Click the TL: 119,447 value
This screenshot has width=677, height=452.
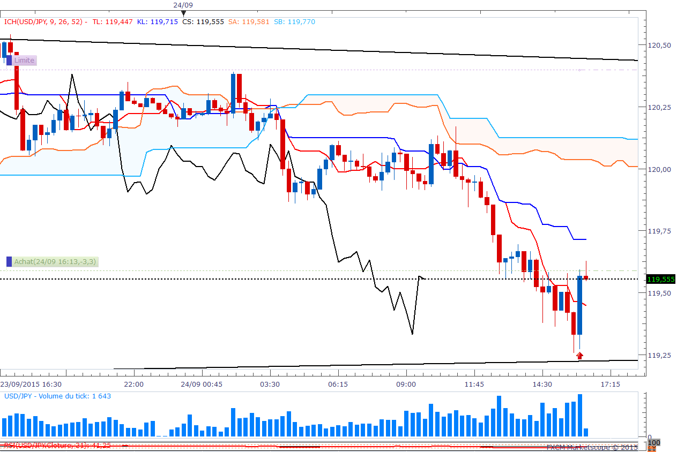click(x=113, y=22)
